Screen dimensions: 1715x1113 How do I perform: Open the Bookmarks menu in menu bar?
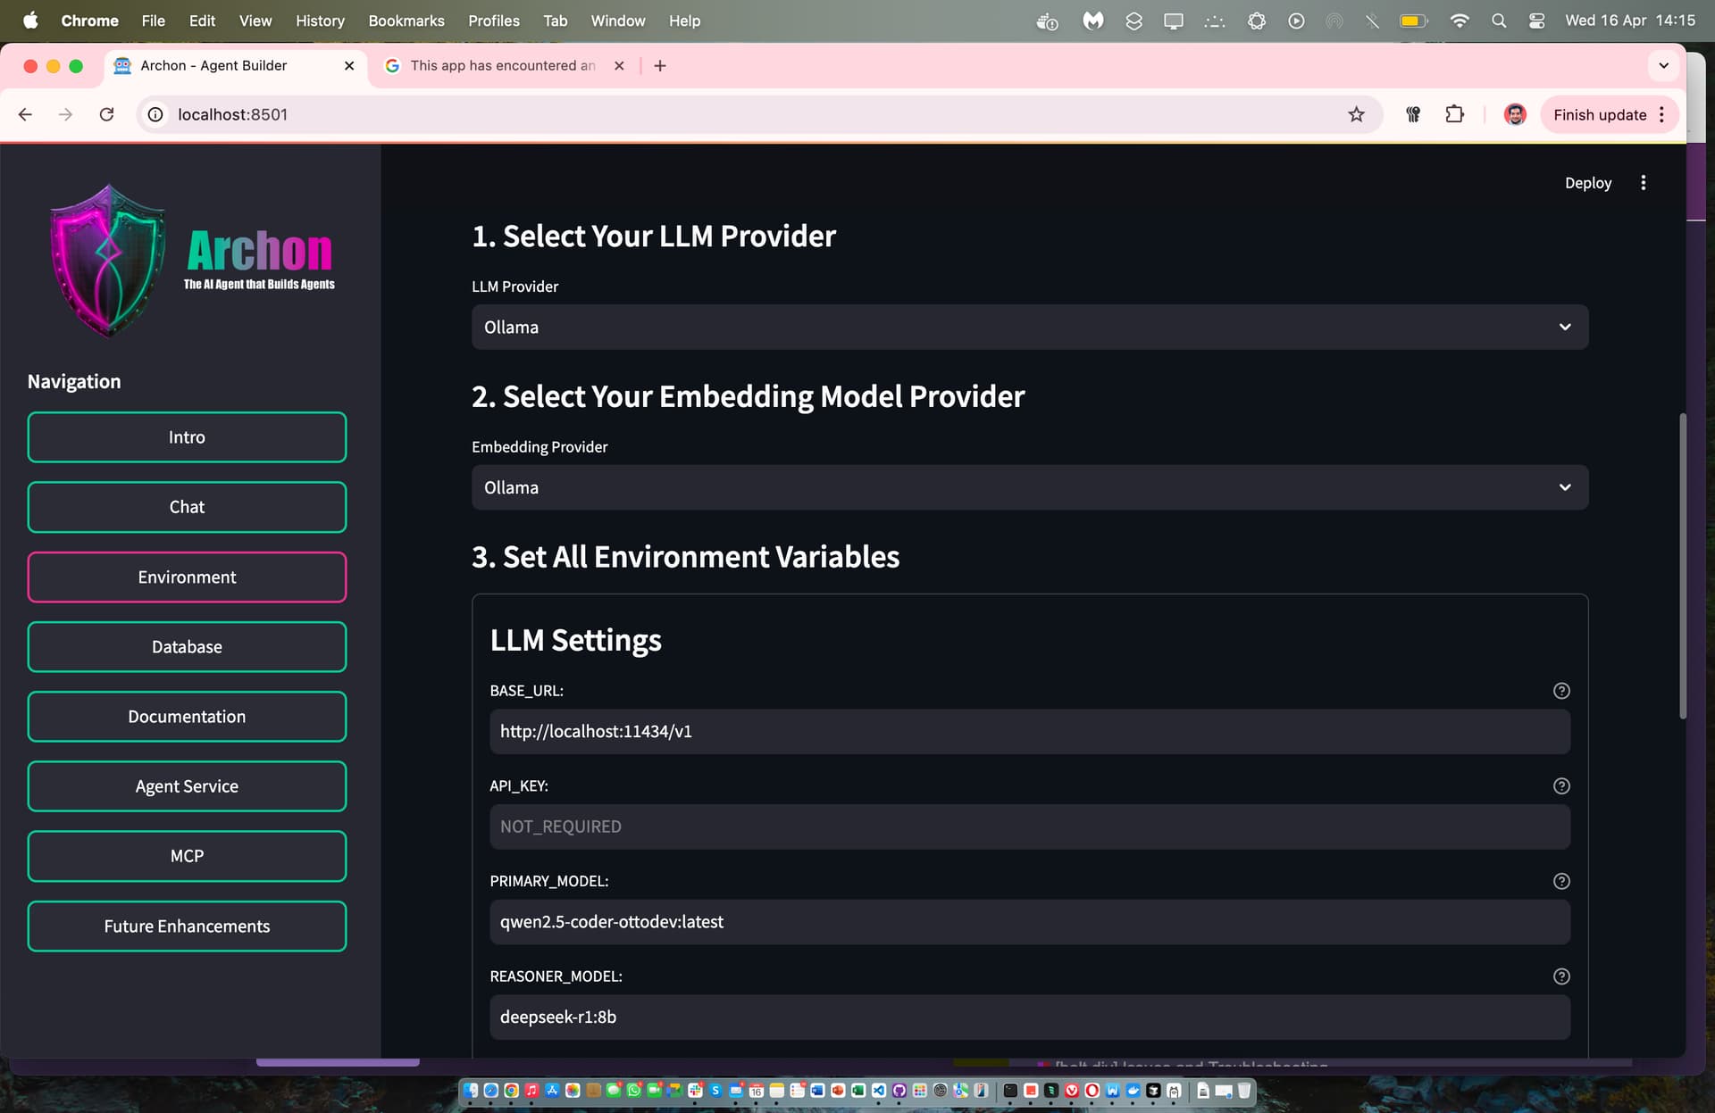tap(406, 21)
